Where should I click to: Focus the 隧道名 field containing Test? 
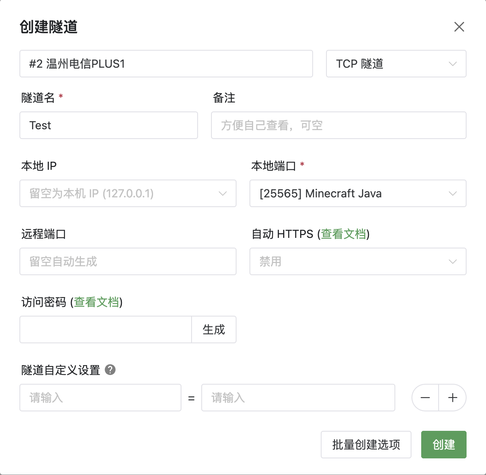click(109, 125)
